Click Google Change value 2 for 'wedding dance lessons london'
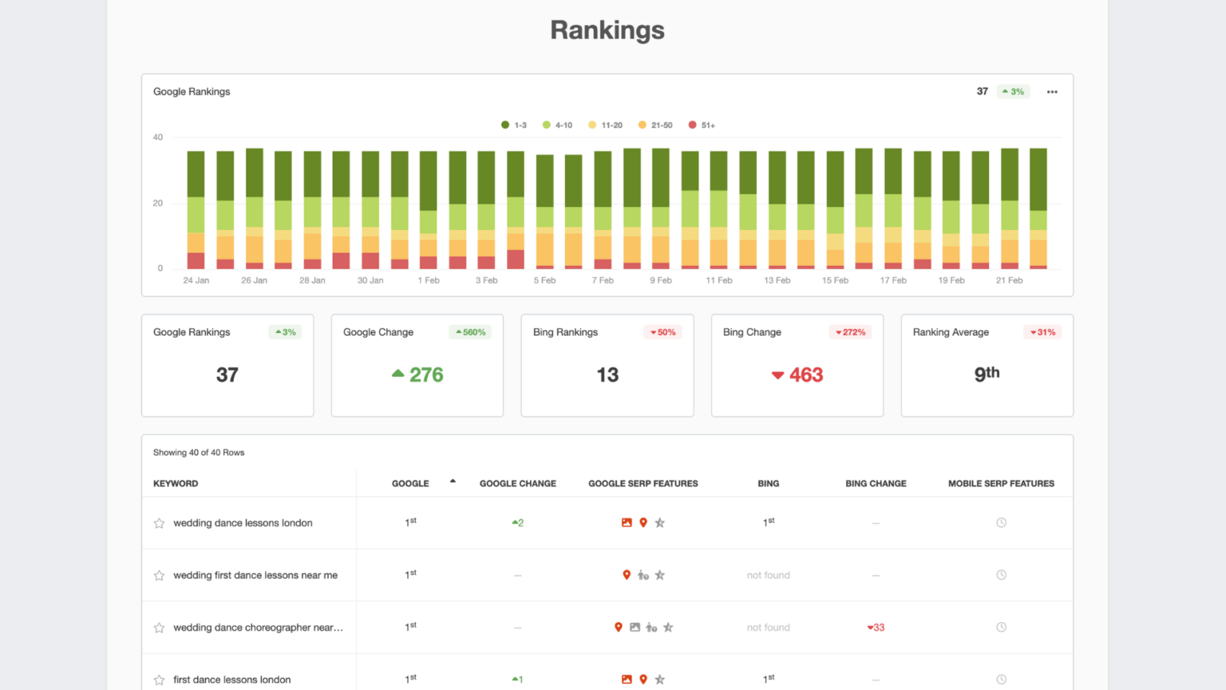 [x=518, y=523]
